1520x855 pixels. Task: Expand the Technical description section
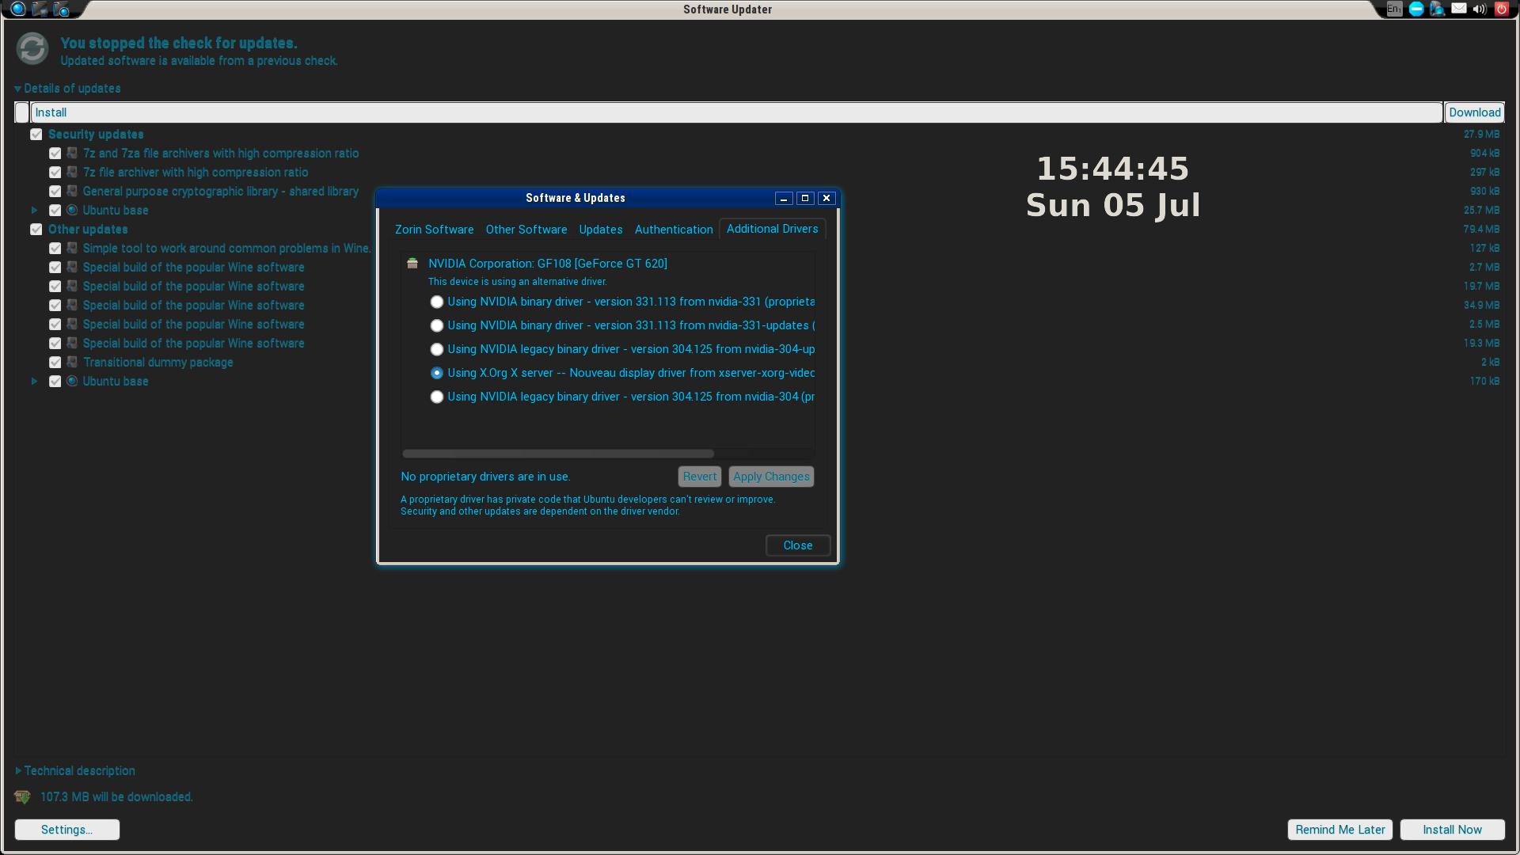click(18, 770)
